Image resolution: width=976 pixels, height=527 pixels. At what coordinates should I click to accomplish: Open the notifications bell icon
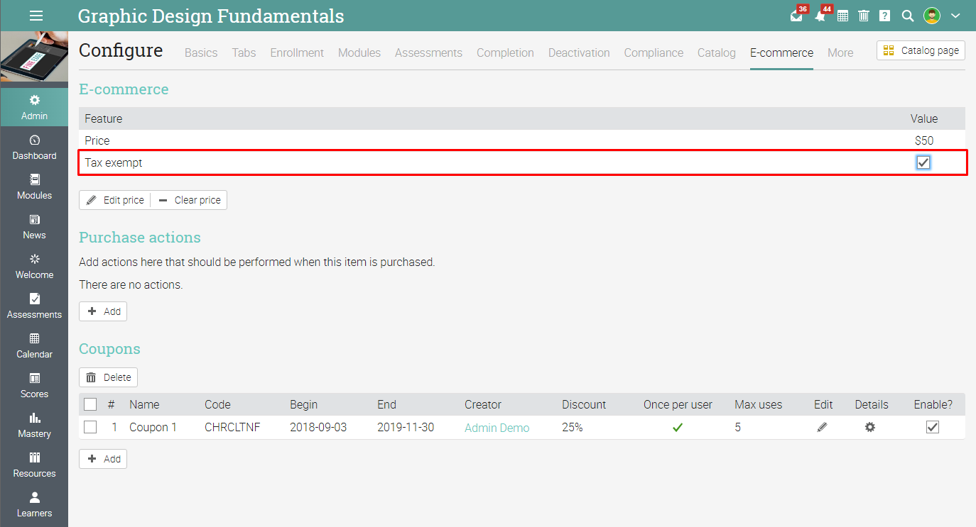tap(820, 16)
